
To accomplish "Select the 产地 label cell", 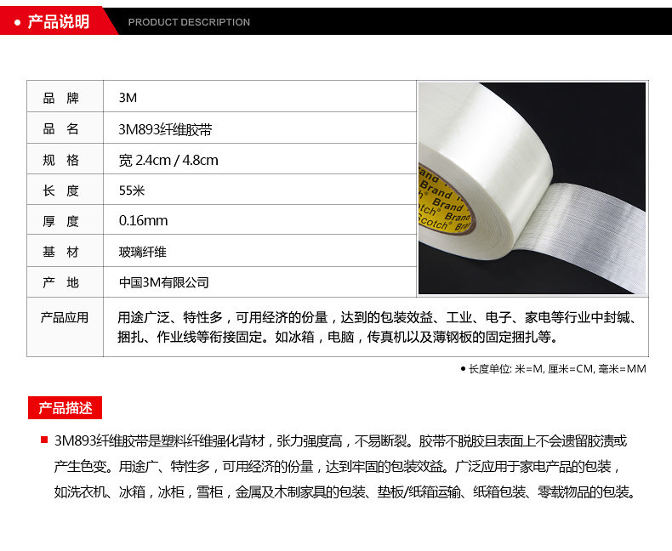I will coord(65,282).
